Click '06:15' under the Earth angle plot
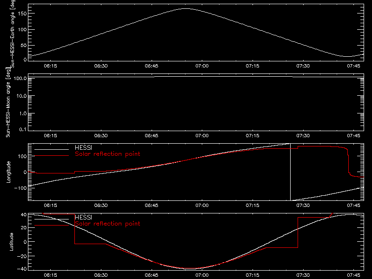 click(x=50, y=66)
